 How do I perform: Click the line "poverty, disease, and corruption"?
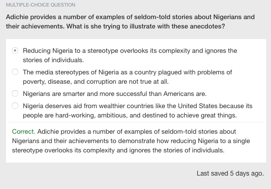96,82
